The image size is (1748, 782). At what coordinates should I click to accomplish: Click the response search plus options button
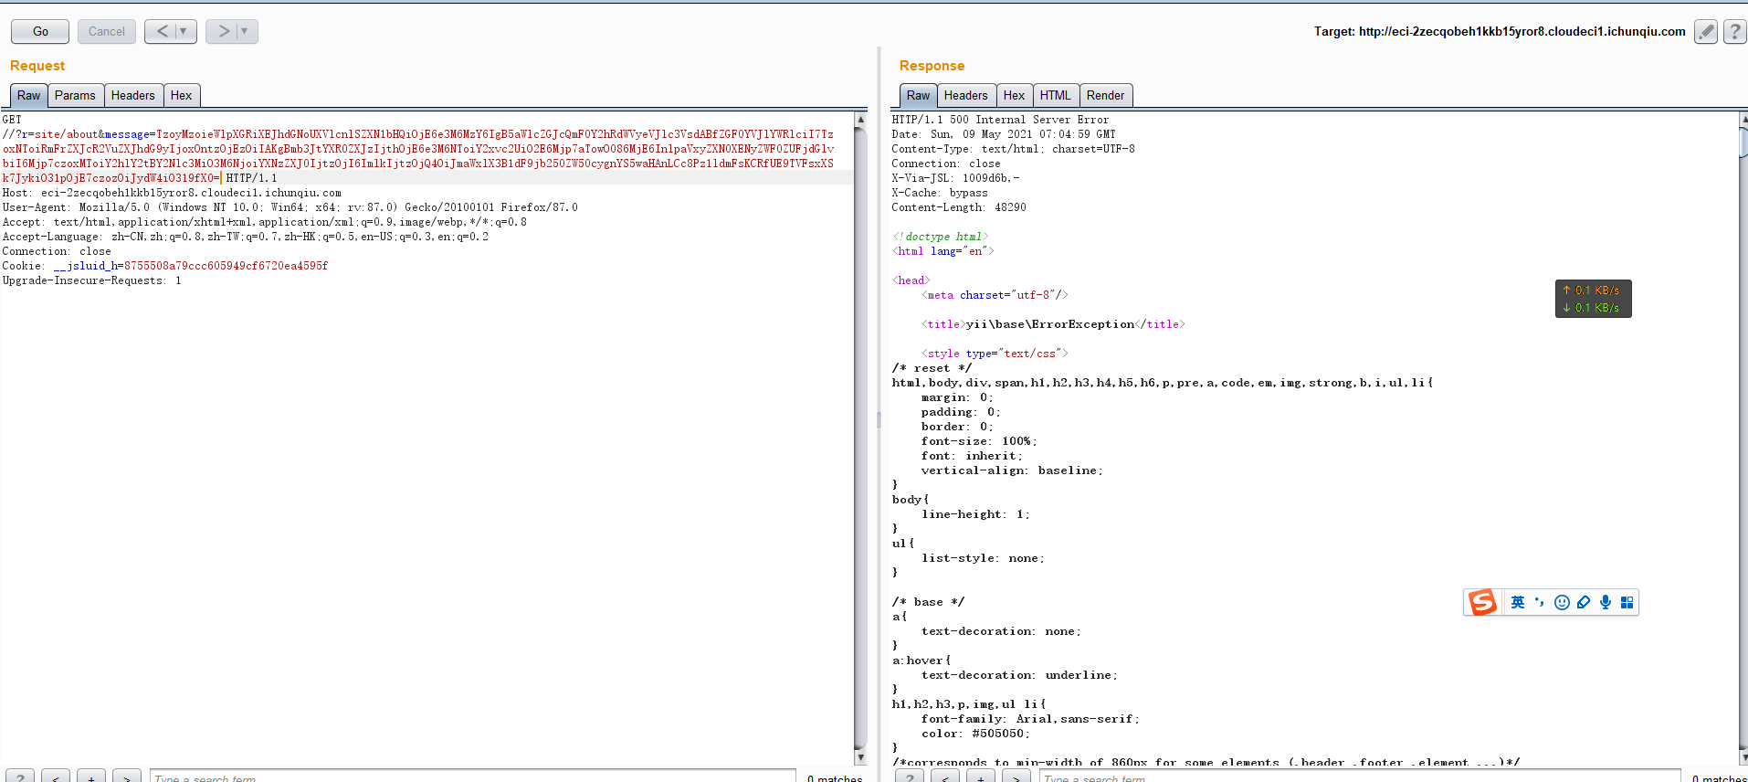(x=981, y=777)
